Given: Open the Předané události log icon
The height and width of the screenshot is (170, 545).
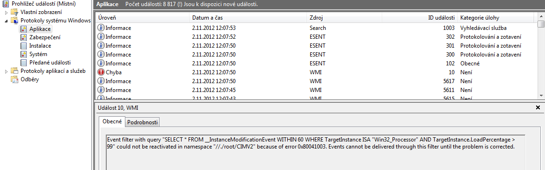Looking at the screenshot, I should (24, 63).
